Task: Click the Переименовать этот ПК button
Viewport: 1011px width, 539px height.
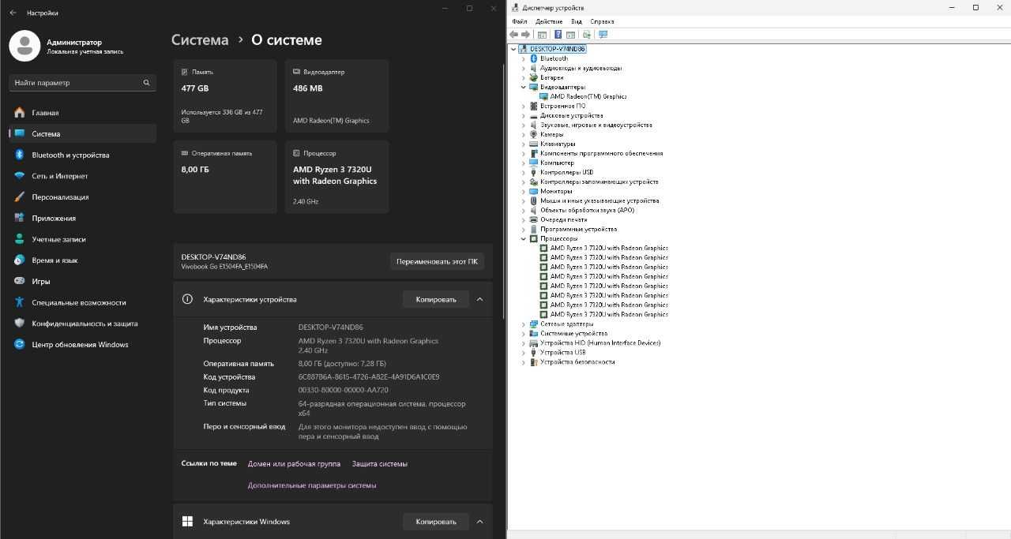Action: tap(437, 261)
